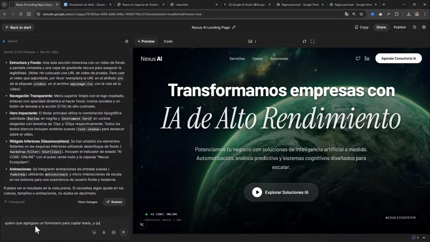Reload the app preview
430x242 pixels.
[x=304, y=41]
